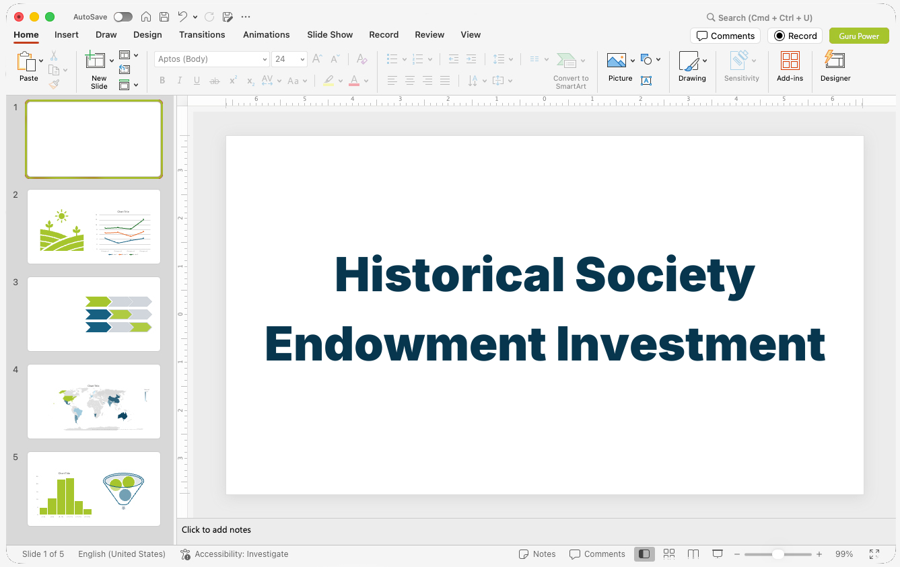Toggle Superscript formatting
Screen dimensions: 900x567
click(x=233, y=81)
